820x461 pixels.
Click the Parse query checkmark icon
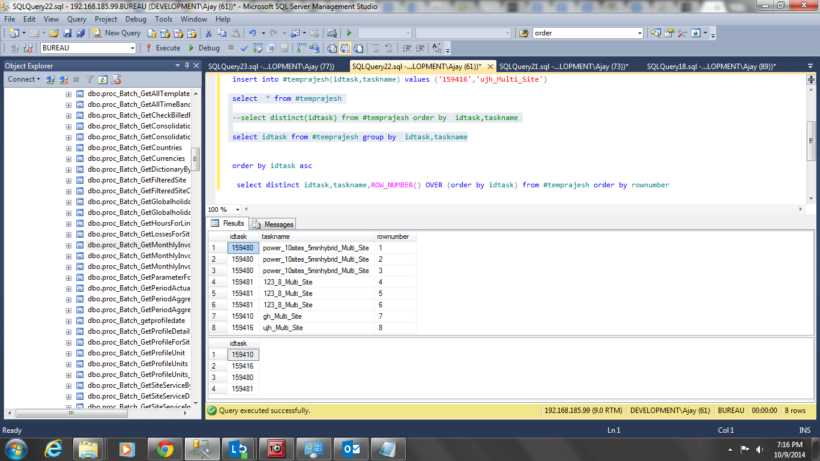pos(244,47)
